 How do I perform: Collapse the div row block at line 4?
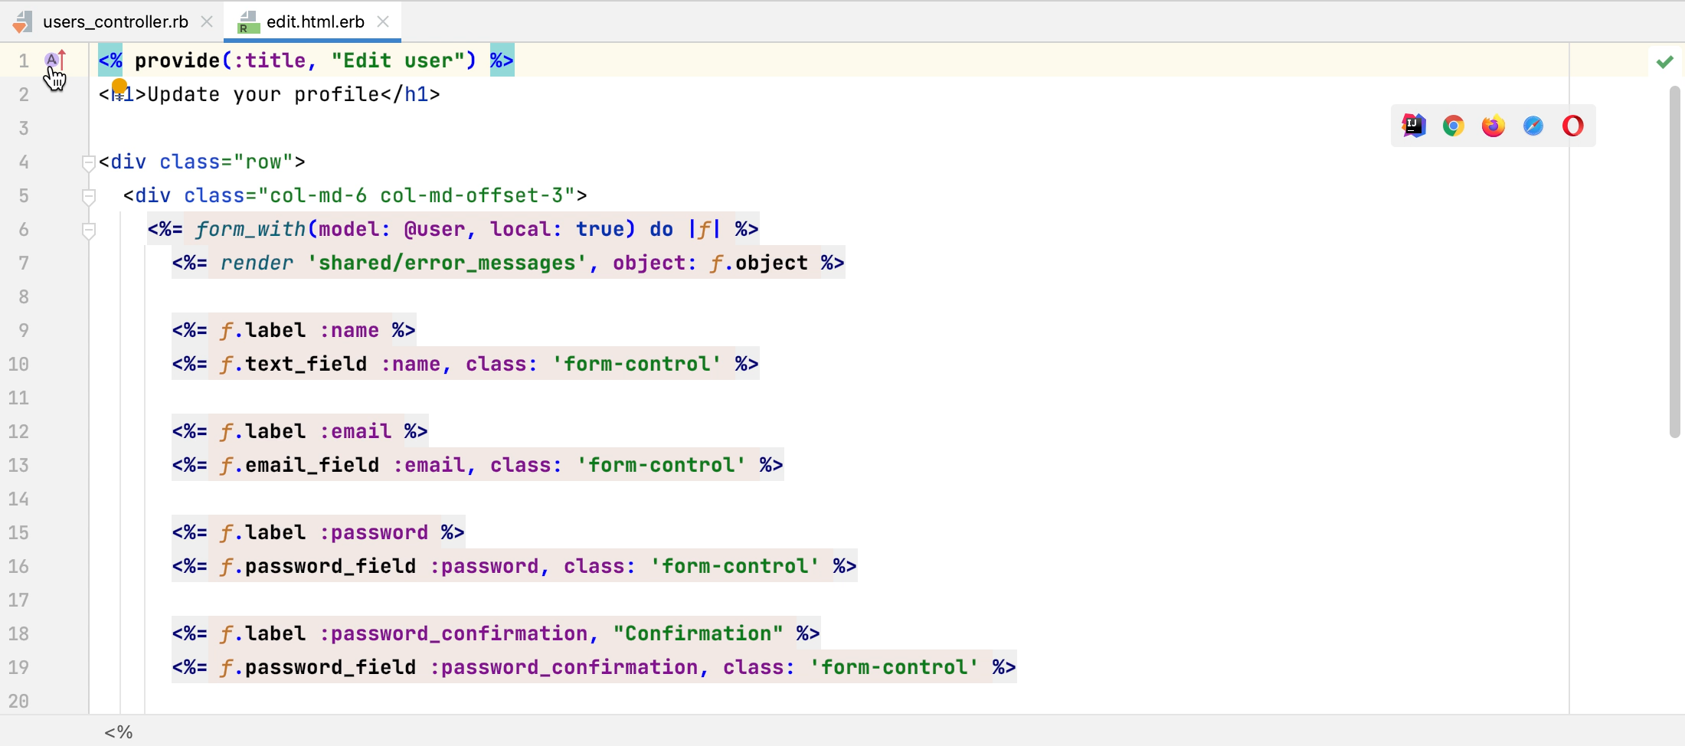click(x=88, y=162)
